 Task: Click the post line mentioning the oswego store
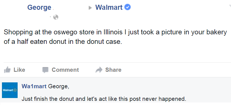(115, 32)
